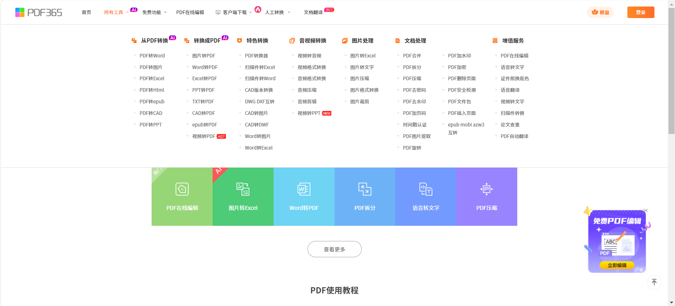The image size is (675, 306).
Task: Click the vertical page scrollbar
Action: pos(671,72)
